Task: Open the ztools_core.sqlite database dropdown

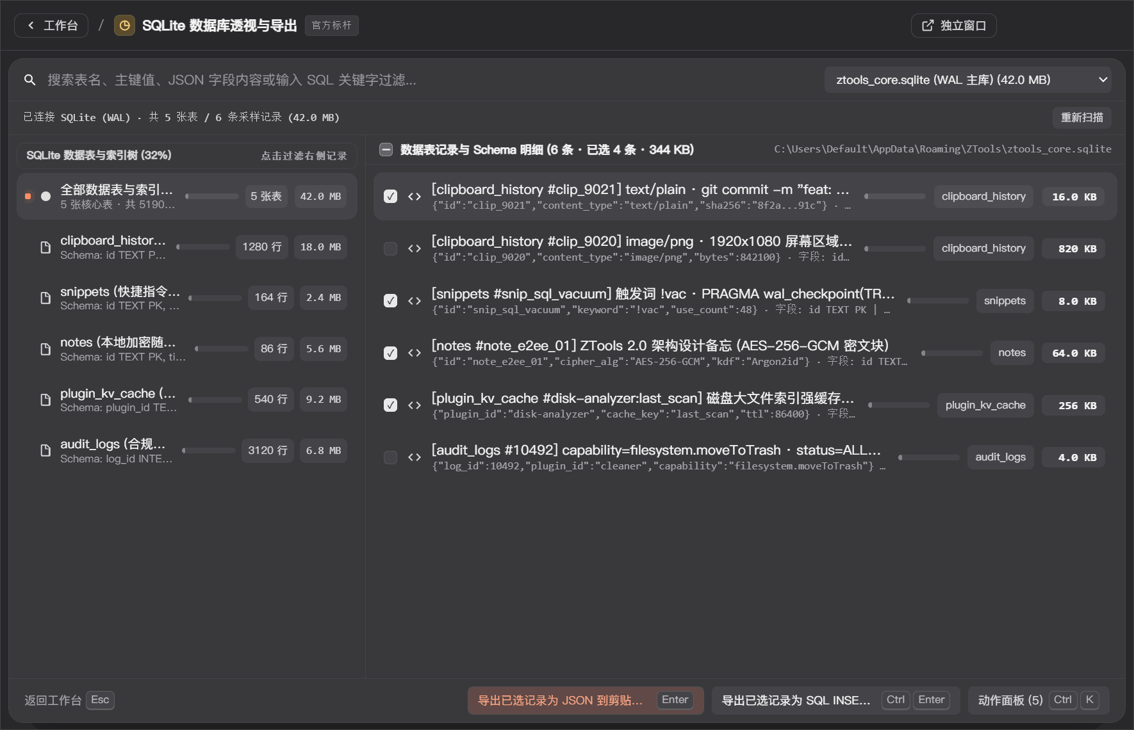Action: (967, 80)
